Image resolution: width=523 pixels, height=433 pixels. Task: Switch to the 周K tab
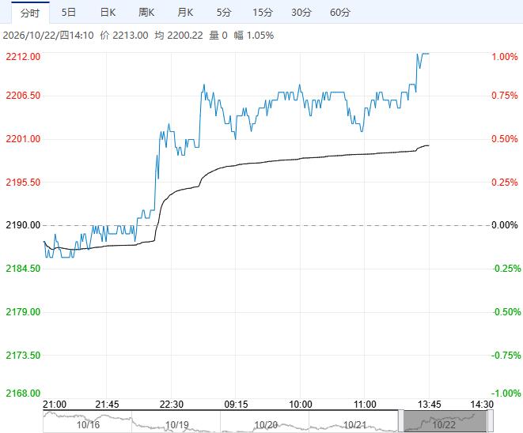(x=146, y=13)
